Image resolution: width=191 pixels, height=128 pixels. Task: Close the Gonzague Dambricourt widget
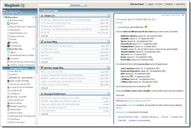(108, 94)
